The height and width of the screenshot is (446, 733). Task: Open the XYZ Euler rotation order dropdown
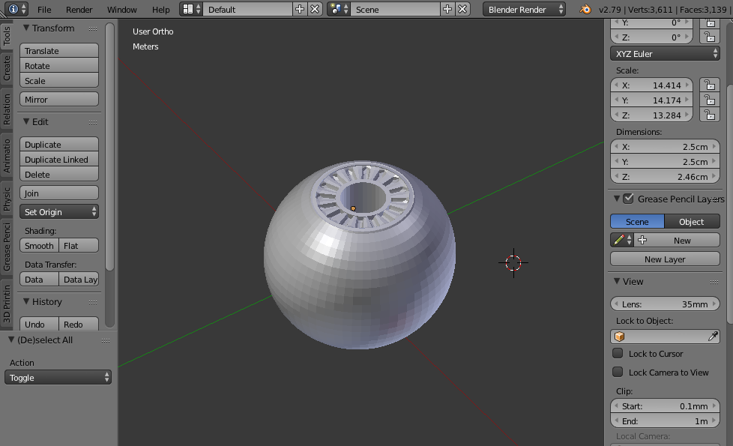(664, 53)
